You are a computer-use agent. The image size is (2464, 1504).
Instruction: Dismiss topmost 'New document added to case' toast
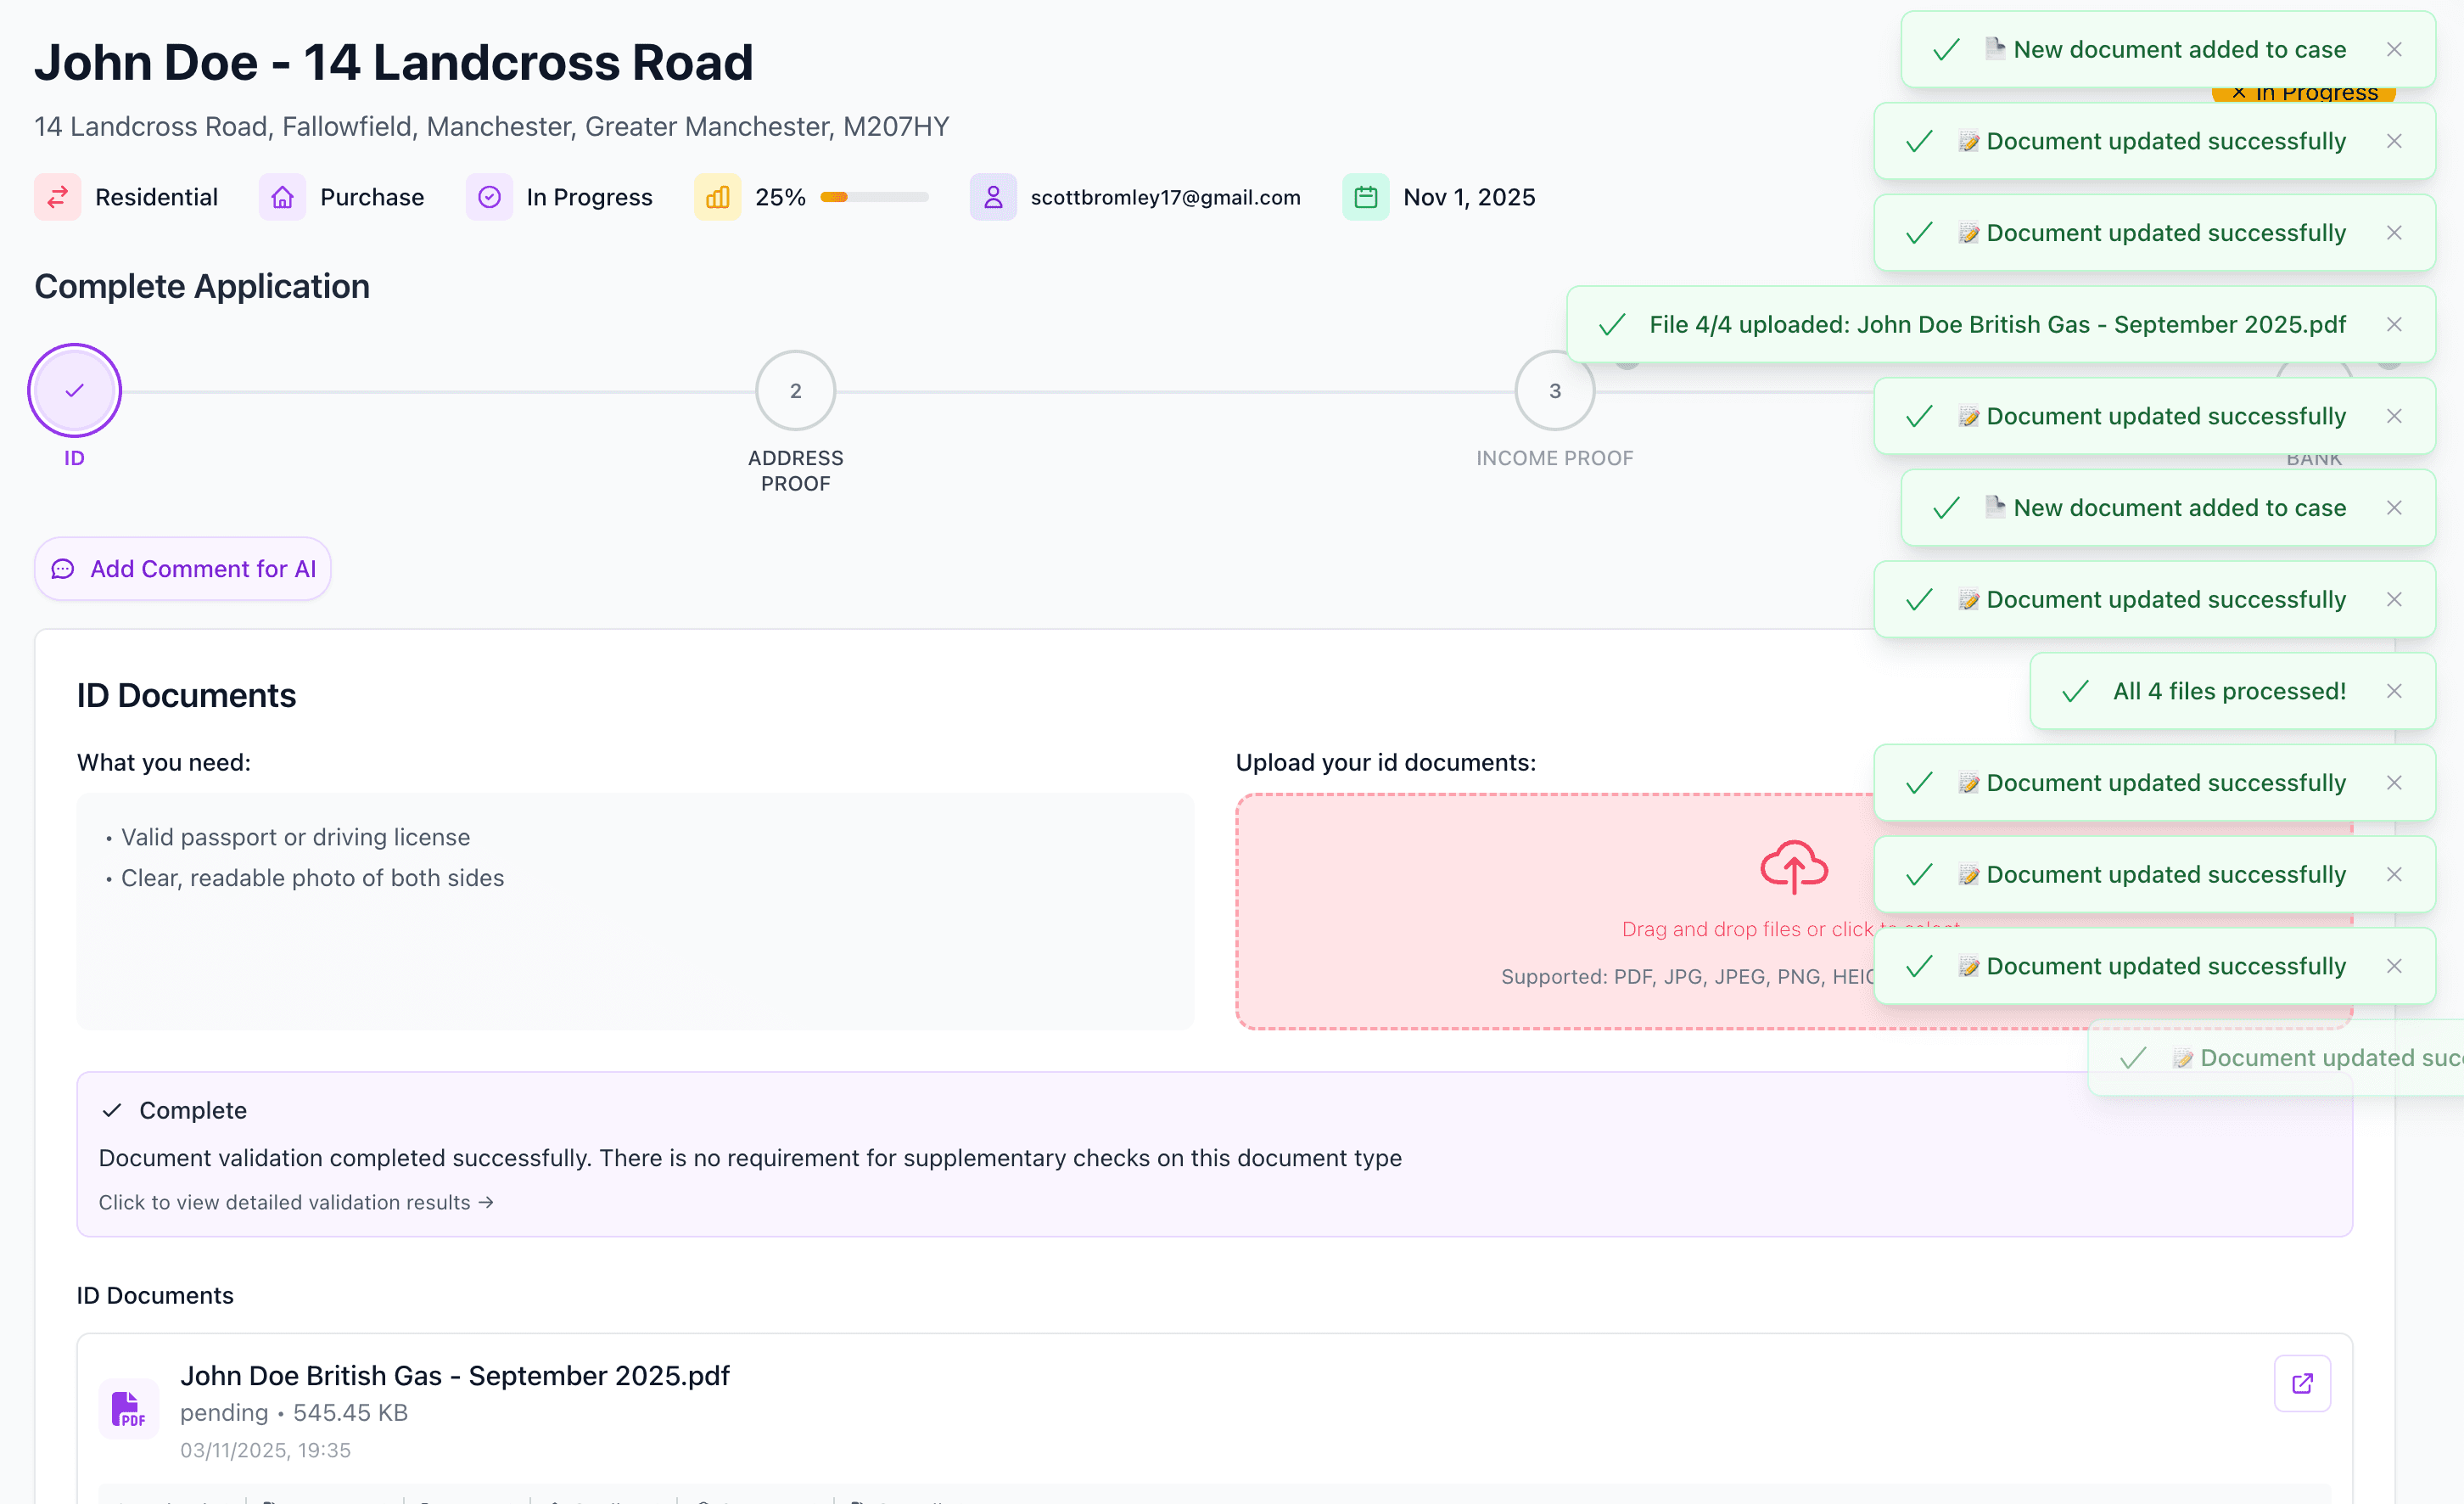pyautogui.click(x=2394, y=49)
